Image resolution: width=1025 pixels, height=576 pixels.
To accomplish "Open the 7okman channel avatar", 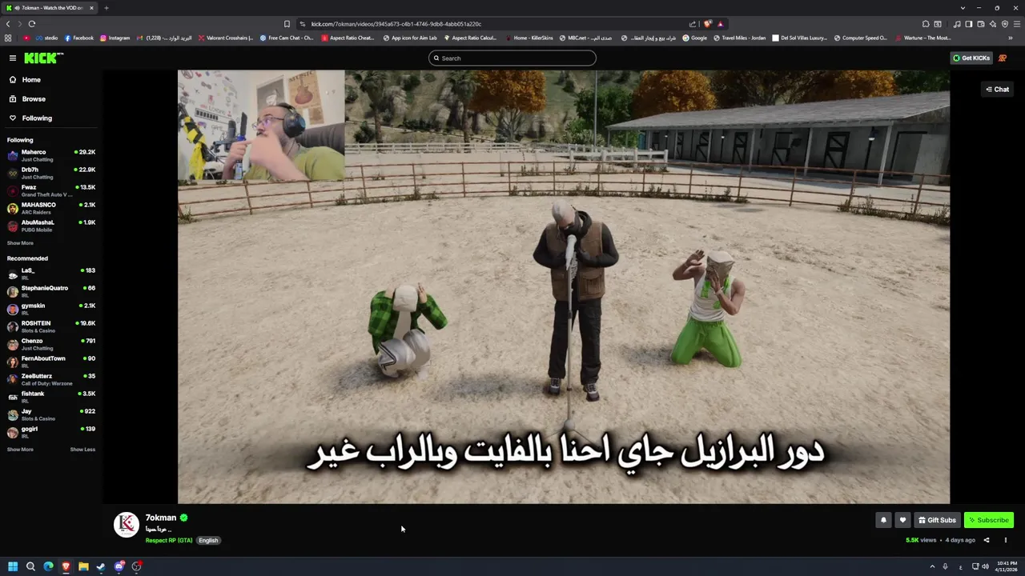I will tap(127, 525).
